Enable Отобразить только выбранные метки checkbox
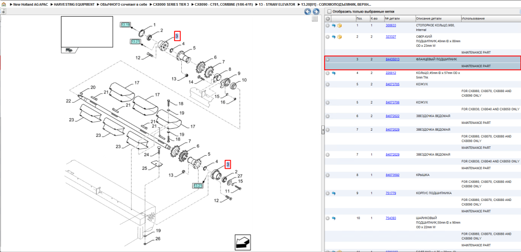521x252 pixels. click(329, 11)
